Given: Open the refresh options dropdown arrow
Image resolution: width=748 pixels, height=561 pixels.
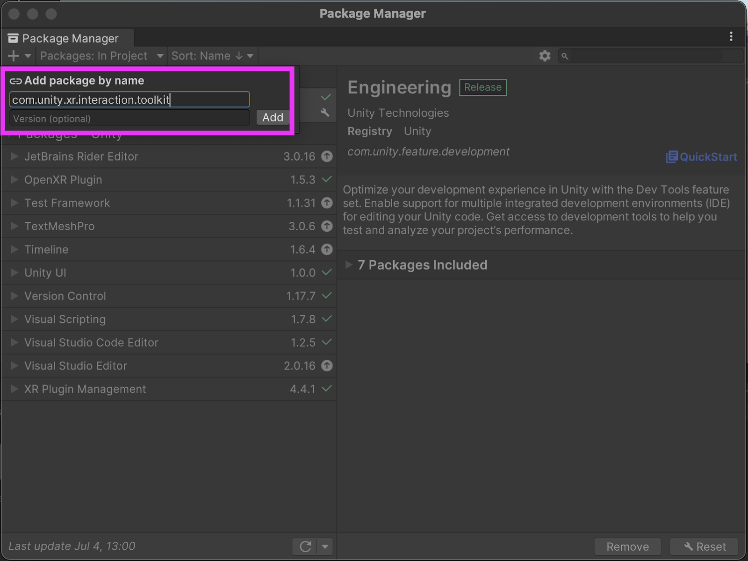Looking at the screenshot, I should [x=325, y=547].
